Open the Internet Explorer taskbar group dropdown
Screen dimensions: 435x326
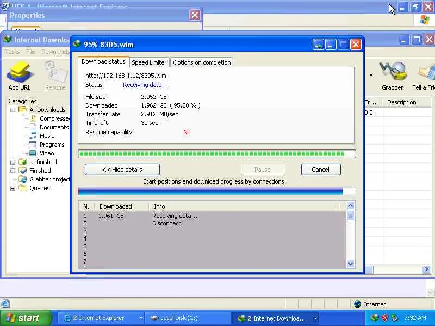[x=141, y=318]
